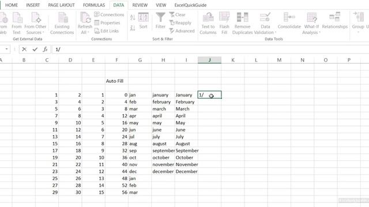Open the REVIEW tab
Viewport: 369px width, 207px height.
[140, 5]
